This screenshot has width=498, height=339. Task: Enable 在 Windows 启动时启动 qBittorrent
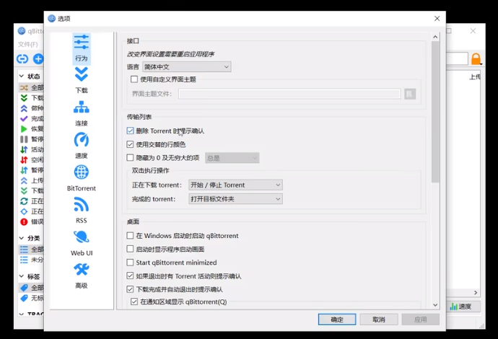click(x=130, y=236)
